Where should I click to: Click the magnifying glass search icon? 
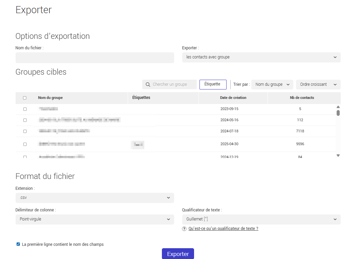click(x=148, y=84)
